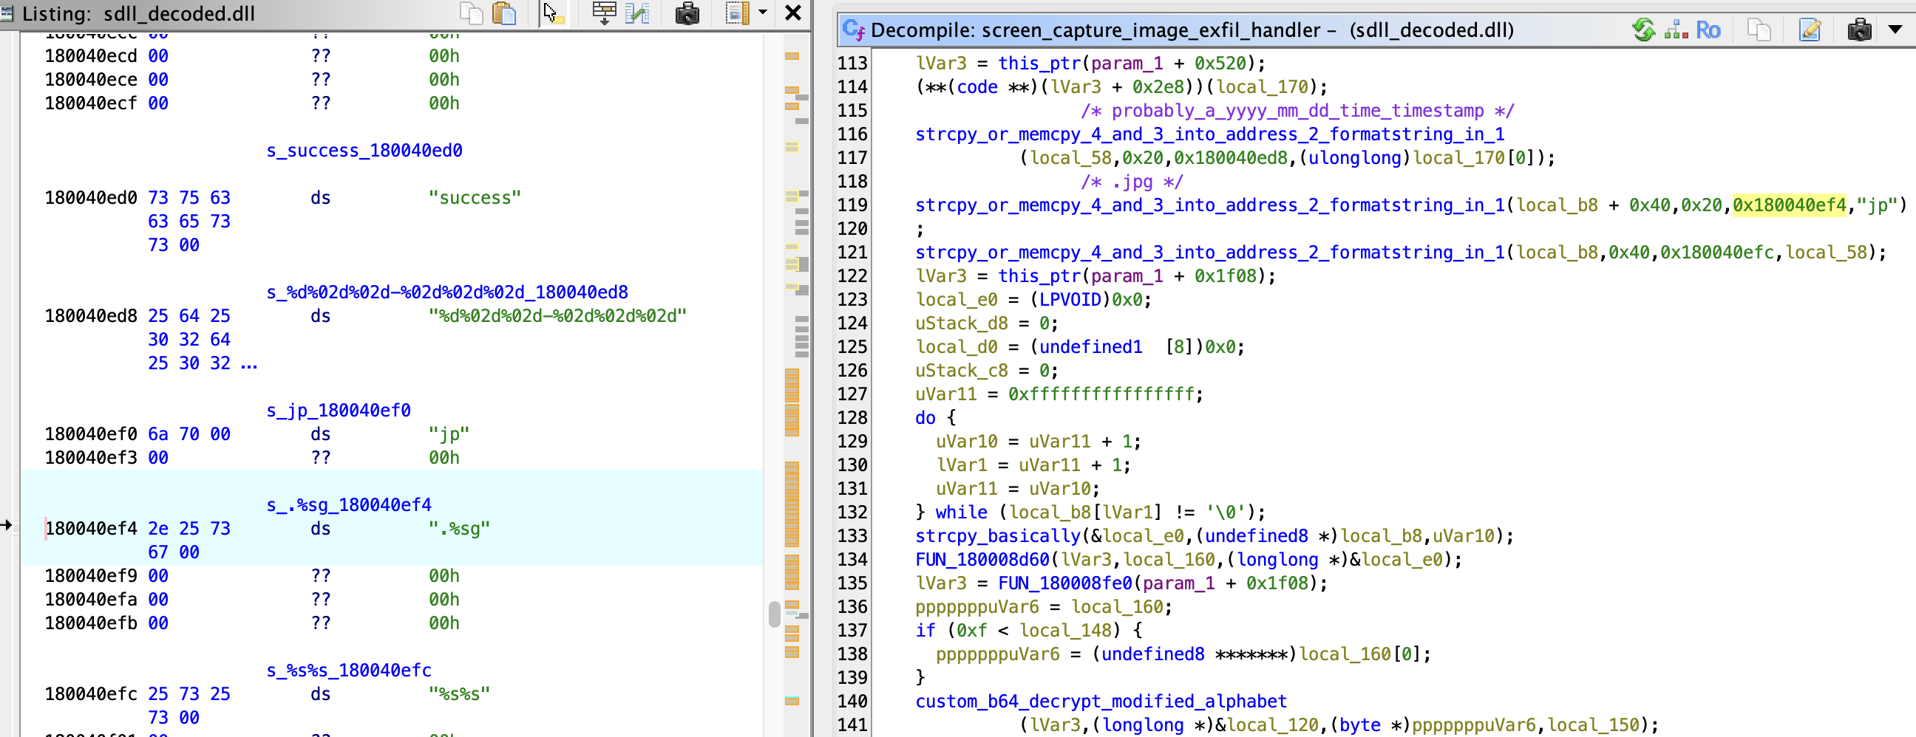Copy decompiler text using Decompile copy icon
Screen dimensions: 1916x737
point(1759,30)
